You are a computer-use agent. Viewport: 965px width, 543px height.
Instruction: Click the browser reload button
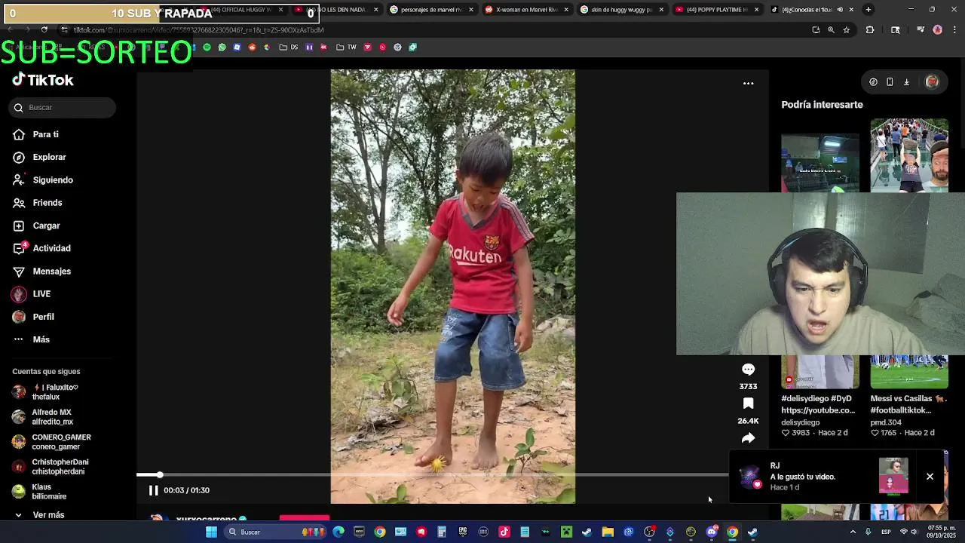coord(44,30)
